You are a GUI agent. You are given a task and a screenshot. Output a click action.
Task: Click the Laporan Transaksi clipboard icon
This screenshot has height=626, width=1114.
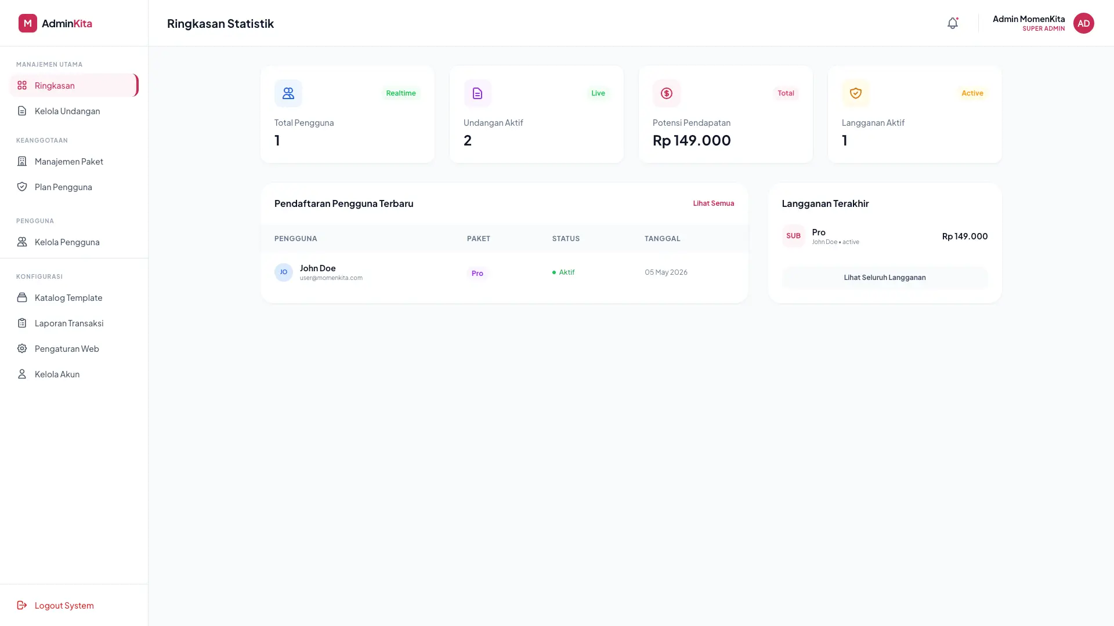pos(22,323)
